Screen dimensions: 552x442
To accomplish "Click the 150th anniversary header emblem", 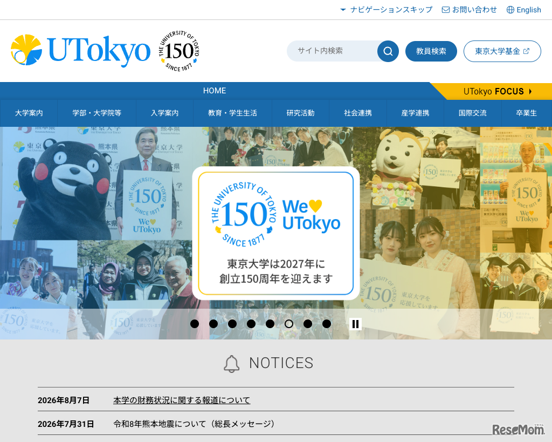I will point(179,51).
